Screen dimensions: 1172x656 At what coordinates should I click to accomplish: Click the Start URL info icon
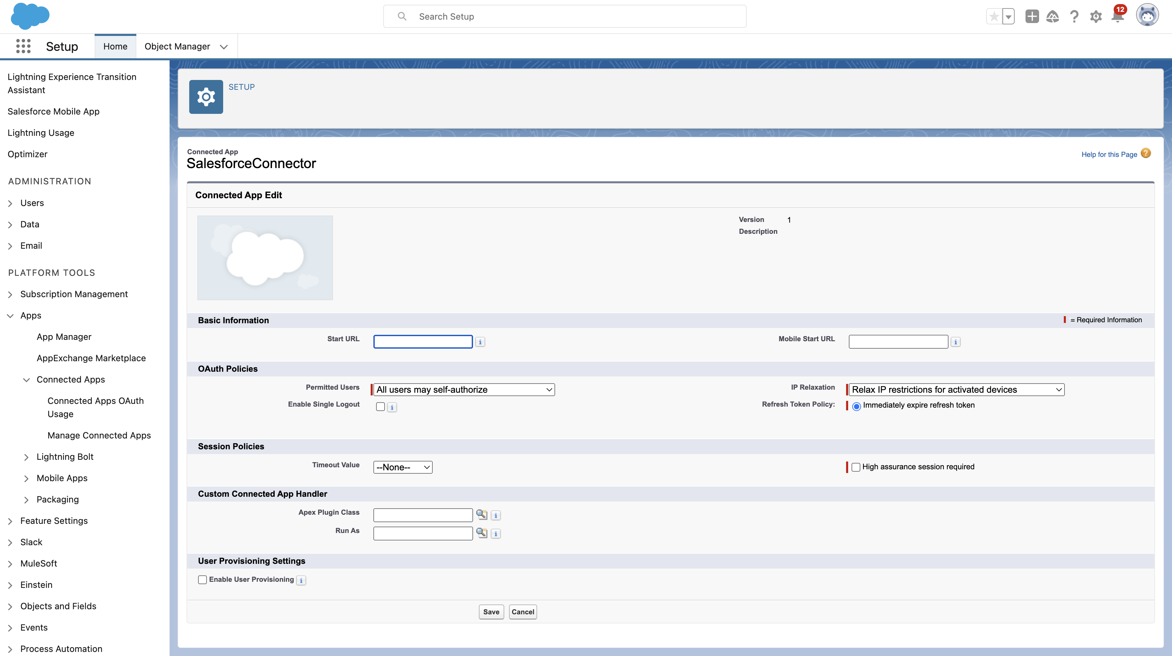480,342
